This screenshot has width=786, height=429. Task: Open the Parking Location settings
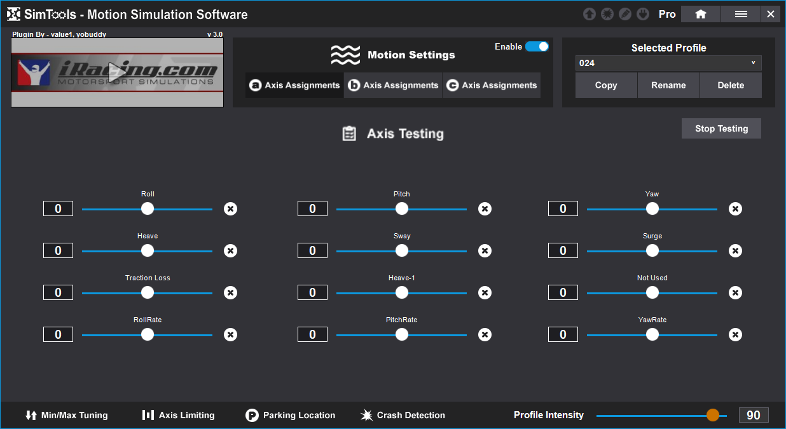tap(290, 415)
